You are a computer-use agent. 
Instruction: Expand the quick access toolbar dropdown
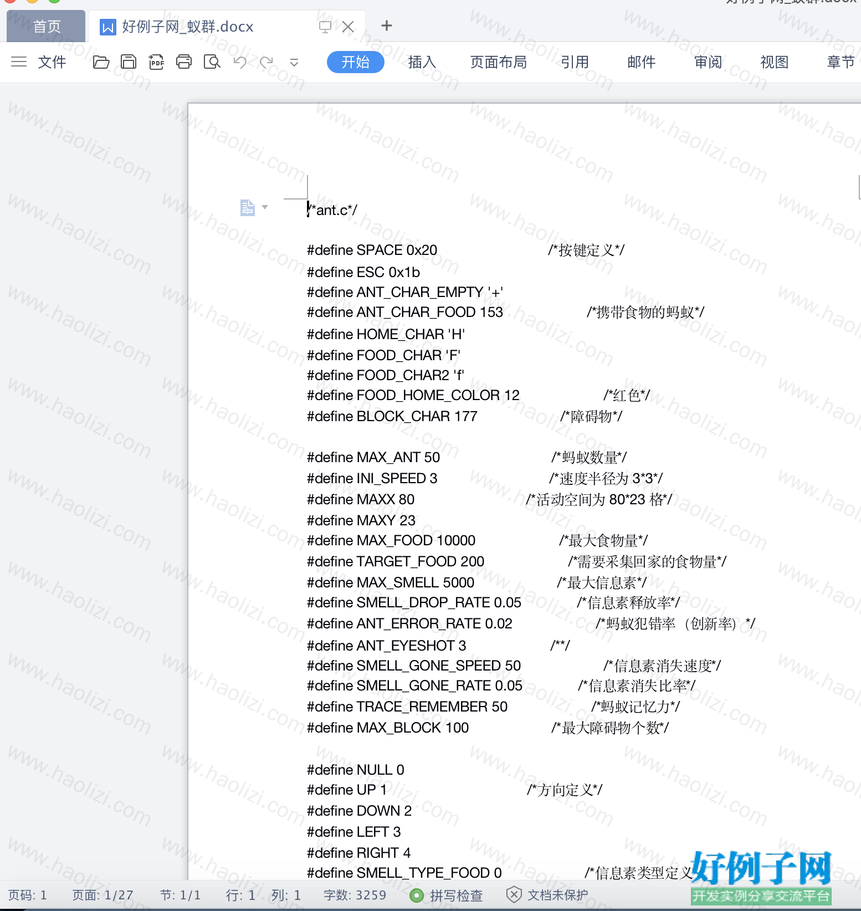(294, 62)
